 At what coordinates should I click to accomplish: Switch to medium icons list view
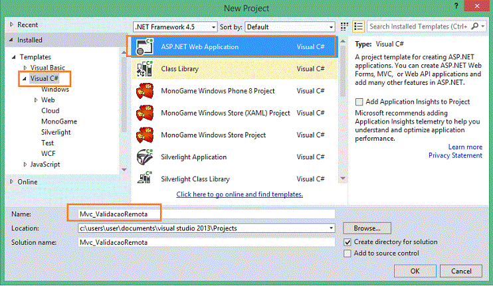point(358,27)
